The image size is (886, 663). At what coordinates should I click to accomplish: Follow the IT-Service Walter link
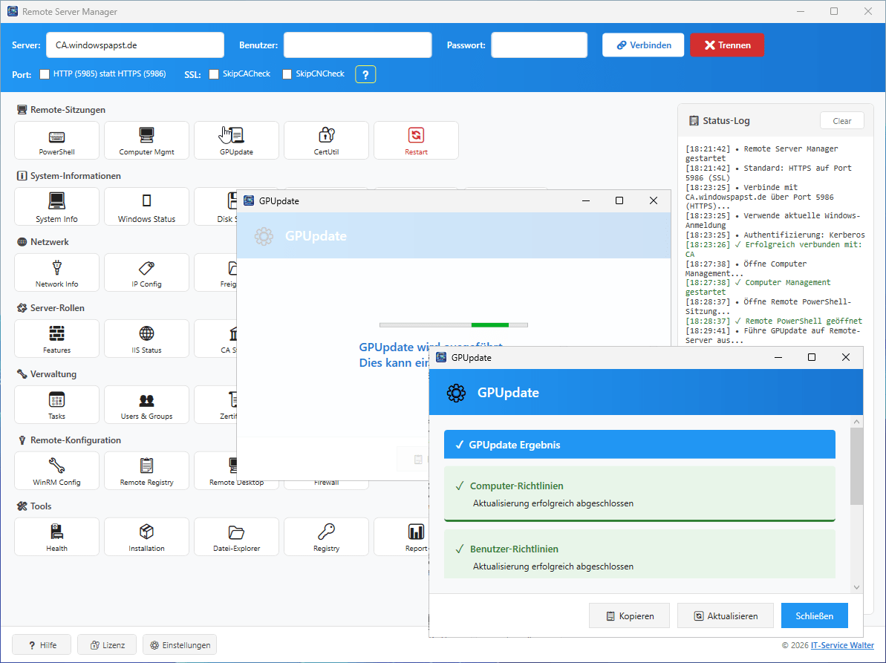842,645
